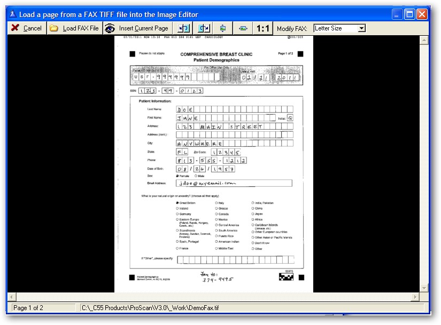Set zoom to 1:1 actual size

pyautogui.click(x=263, y=28)
